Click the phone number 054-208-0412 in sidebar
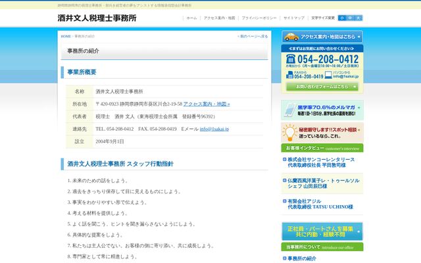The image size is (421, 263). 328,59
